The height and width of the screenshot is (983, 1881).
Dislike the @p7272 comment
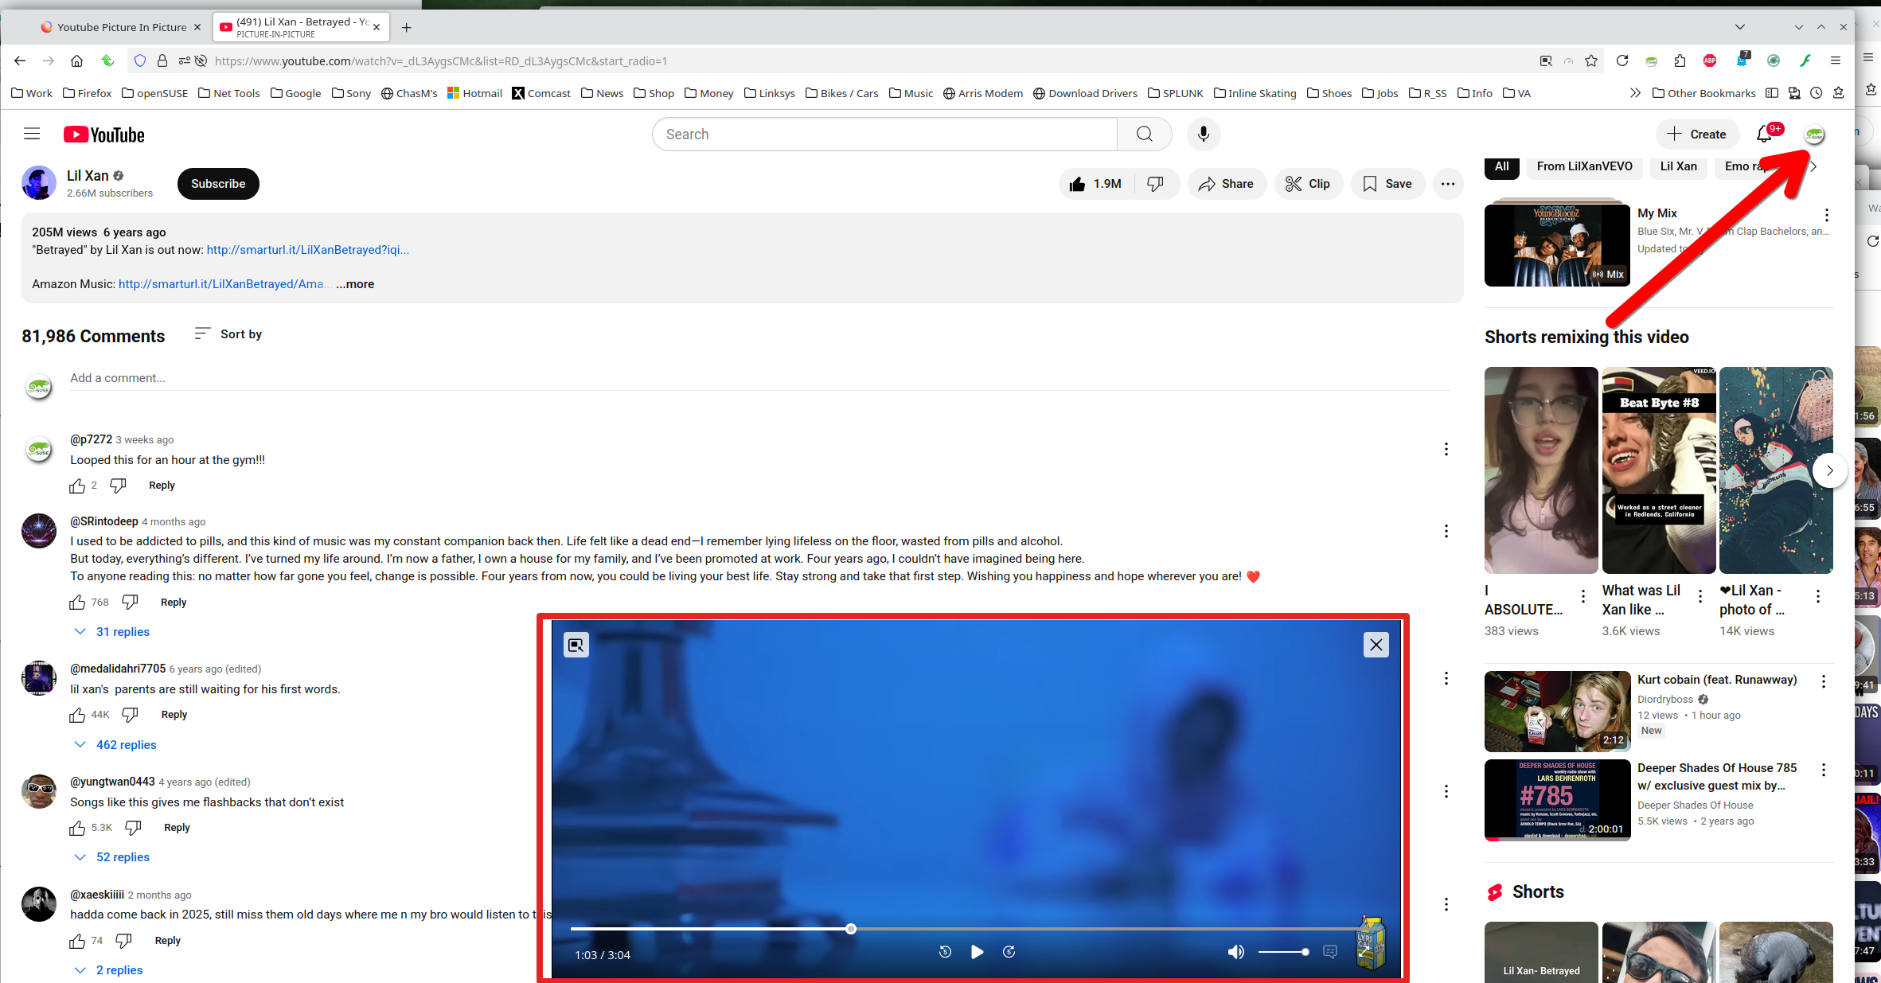tap(118, 486)
